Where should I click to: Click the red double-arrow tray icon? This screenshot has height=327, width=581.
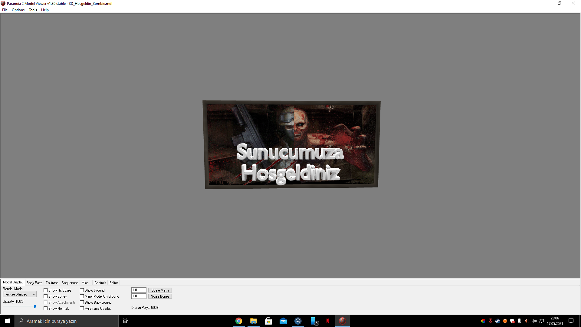[x=491, y=321]
